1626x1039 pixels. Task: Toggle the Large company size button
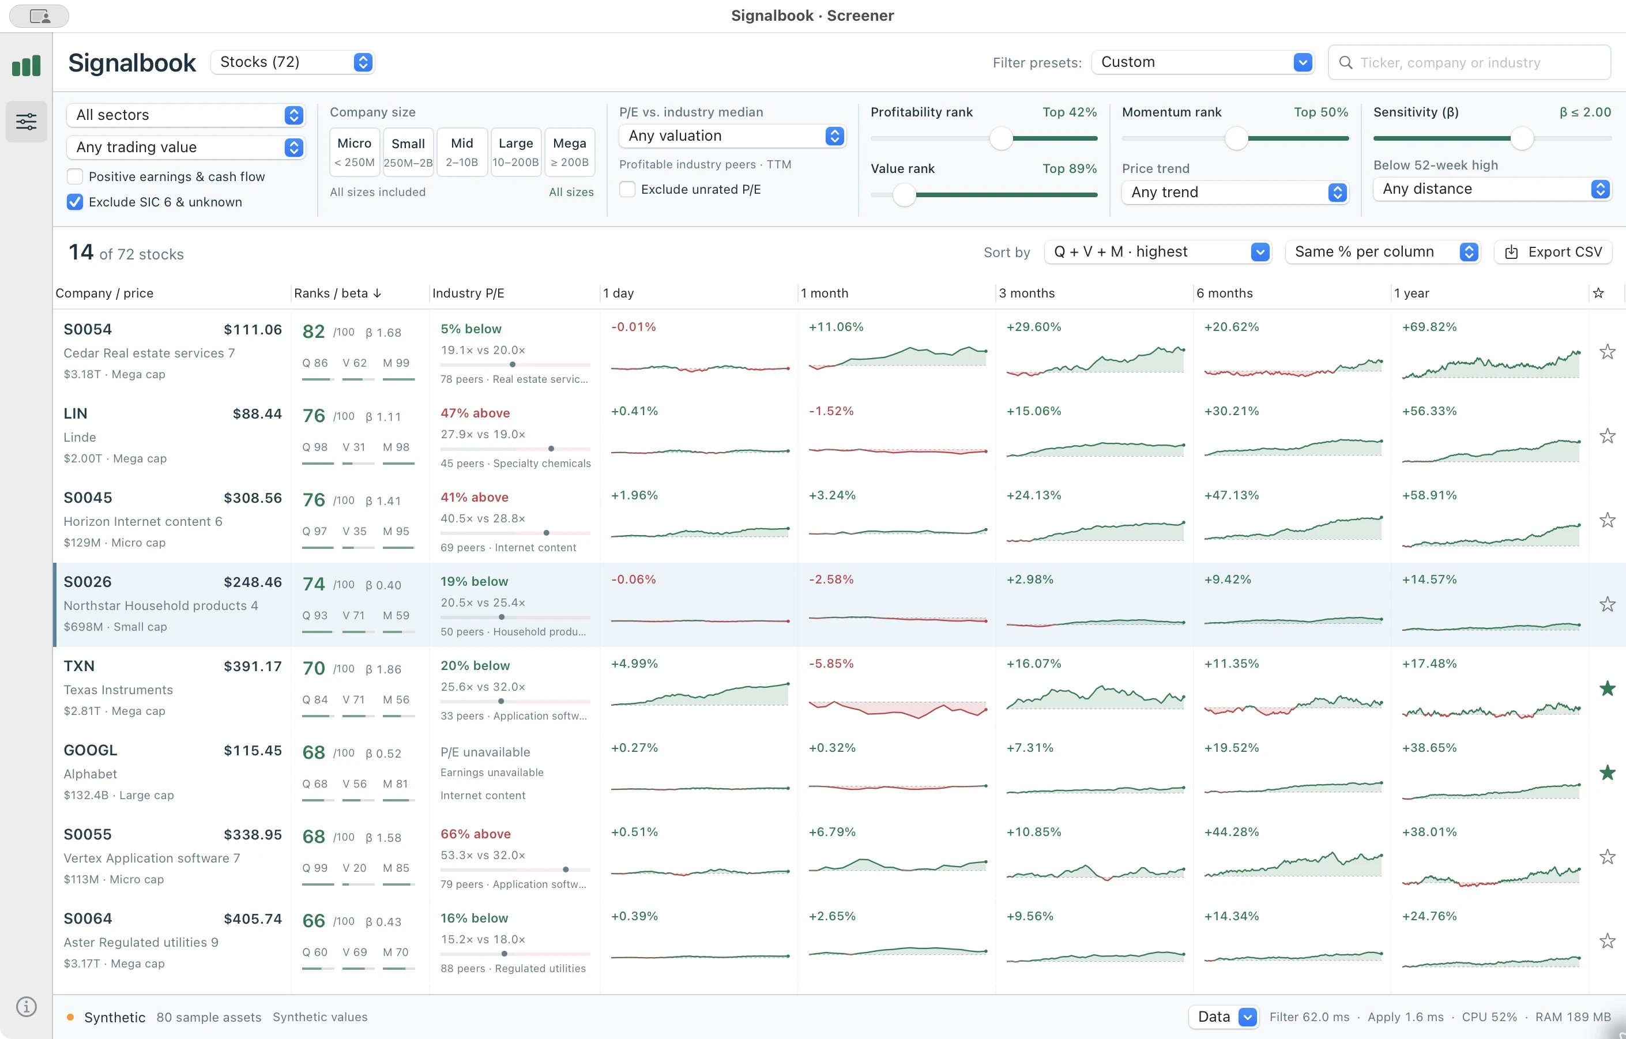516,152
